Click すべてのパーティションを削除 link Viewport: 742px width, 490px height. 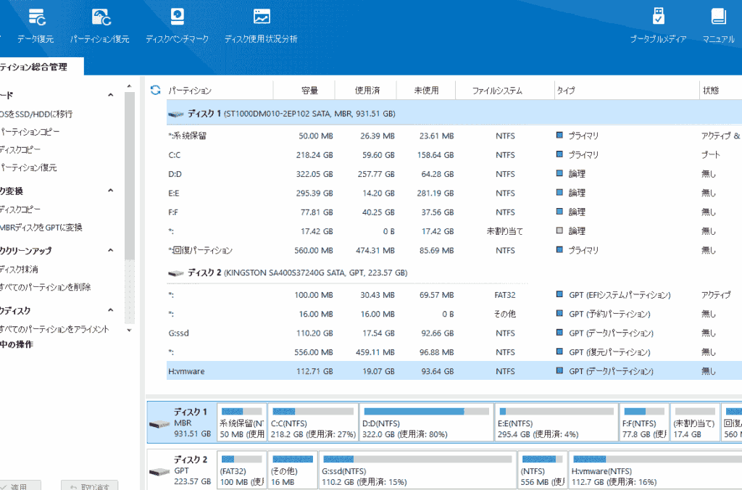coord(45,287)
